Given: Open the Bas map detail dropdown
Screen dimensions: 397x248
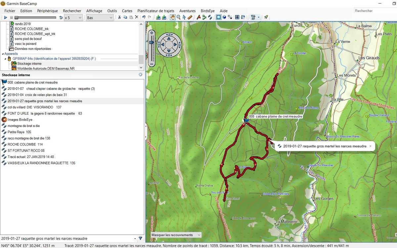Looking at the screenshot, I should coord(100,18).
